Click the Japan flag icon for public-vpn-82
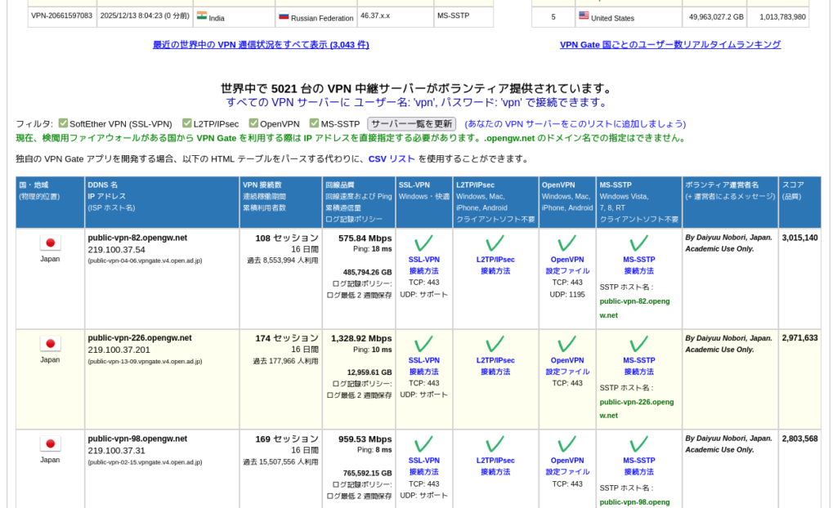This screenshot has height=508, width=837. click(x=49, y=241)
